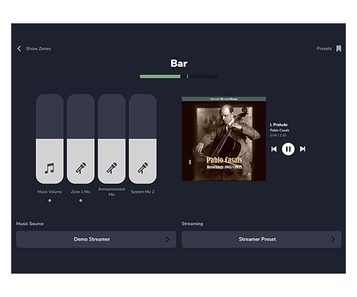Open the Presets bookmark icon

tap(339, 49)
